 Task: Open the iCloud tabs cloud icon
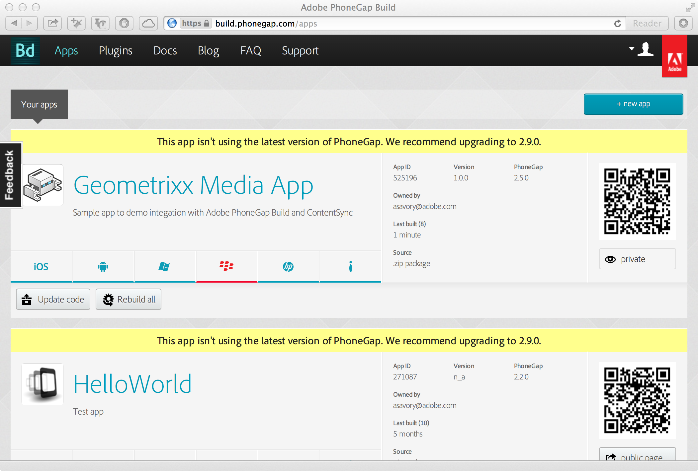pyautogui.click(x=148, y=23)
